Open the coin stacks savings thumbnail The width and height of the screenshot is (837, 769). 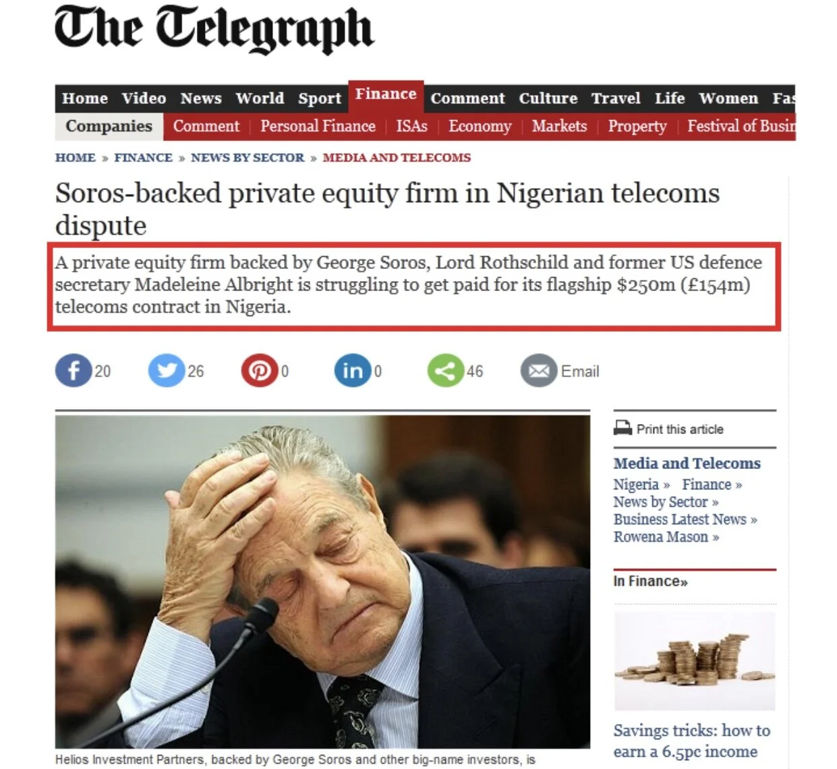695,661
